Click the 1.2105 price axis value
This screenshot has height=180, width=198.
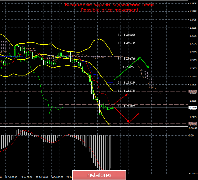tap(193, 117)
